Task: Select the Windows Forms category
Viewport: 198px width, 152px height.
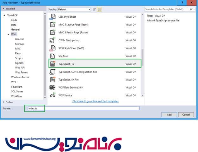Action: coord(20,77)
